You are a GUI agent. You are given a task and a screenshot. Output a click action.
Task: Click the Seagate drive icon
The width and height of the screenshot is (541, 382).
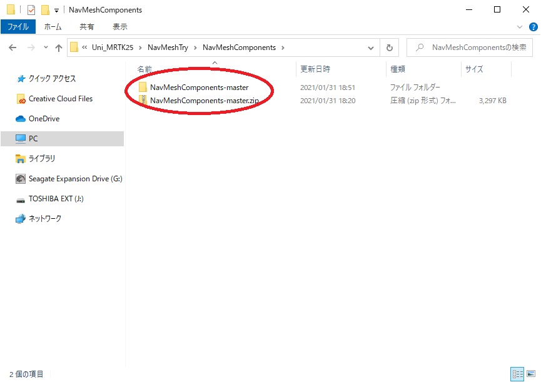click(x=21, y=179)
